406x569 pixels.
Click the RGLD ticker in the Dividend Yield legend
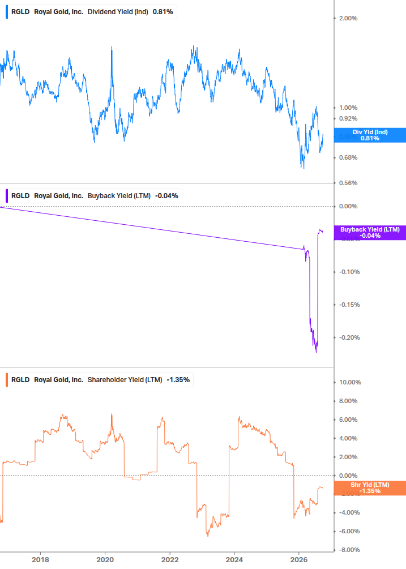(x=20, y=12)
